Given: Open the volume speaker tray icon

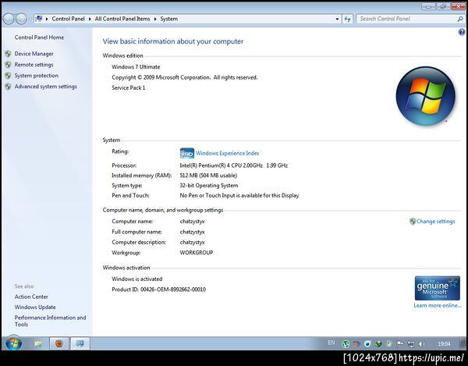Looking at the screenshot, I should [422, 344].
